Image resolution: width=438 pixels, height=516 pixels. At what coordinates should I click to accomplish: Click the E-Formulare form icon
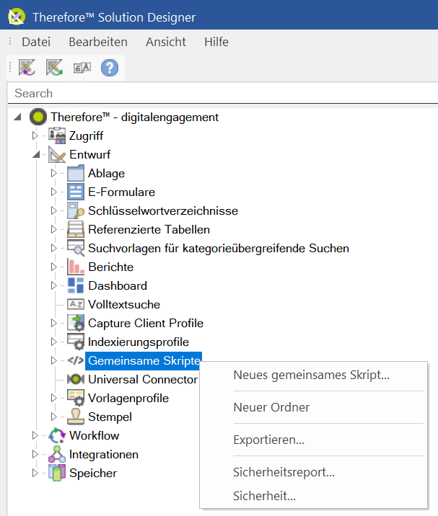point(76,192)
